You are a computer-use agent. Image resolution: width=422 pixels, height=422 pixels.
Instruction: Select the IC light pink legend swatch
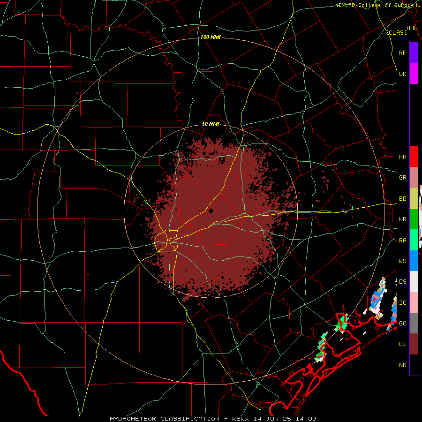(x=414, y=302)
